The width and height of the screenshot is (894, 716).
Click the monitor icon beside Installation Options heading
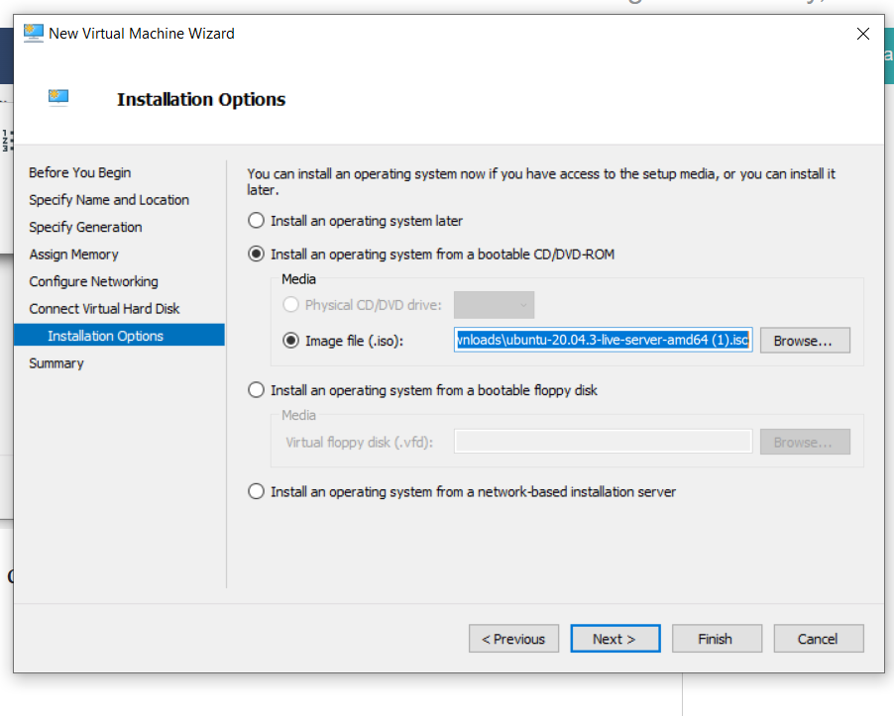click(x=58, y=97)
